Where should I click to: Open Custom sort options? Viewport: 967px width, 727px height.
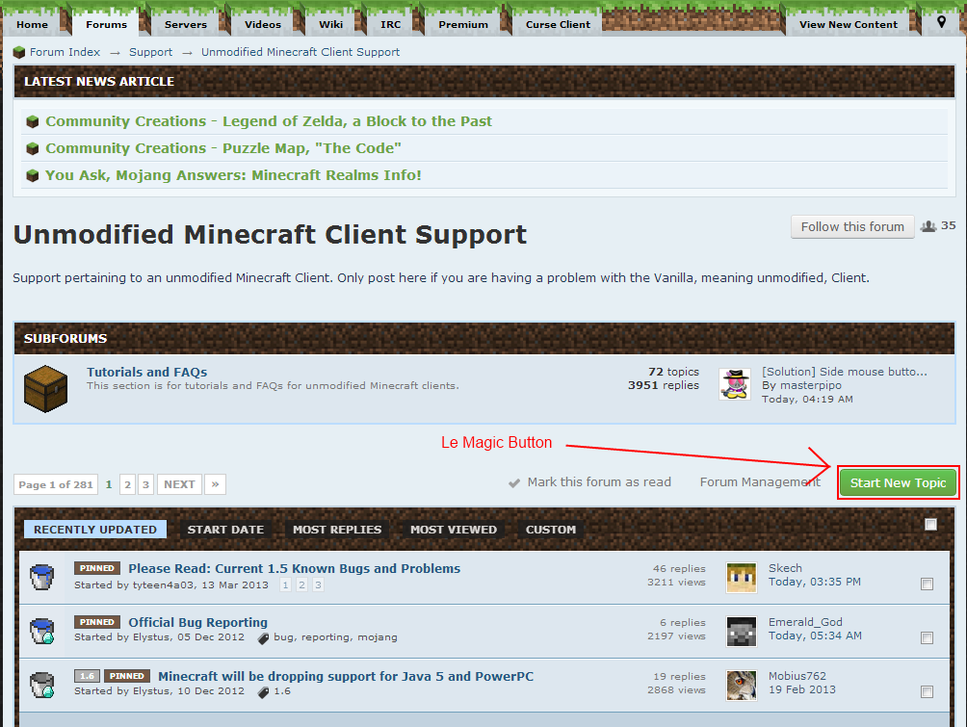551,530
